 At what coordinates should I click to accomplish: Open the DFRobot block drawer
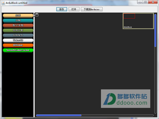pyautogui.click(x=18, y=45)
